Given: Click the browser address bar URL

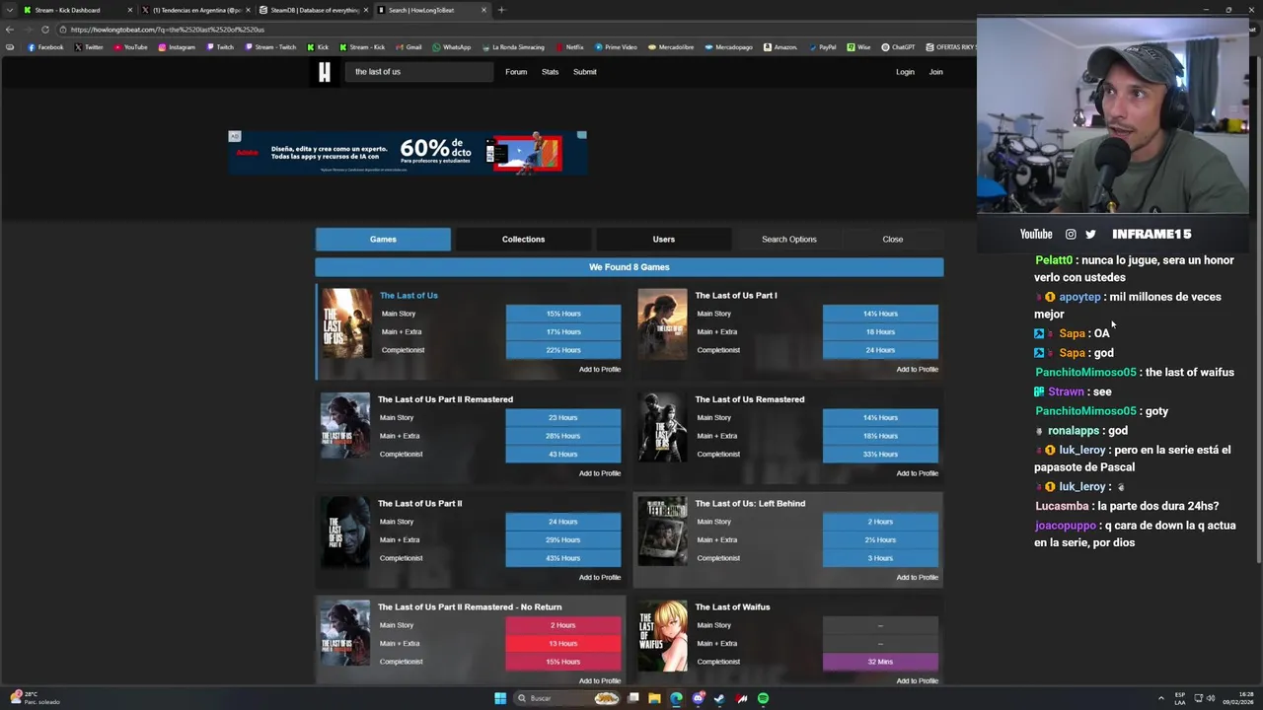Looking at the screenshot, I should [168, 30].
